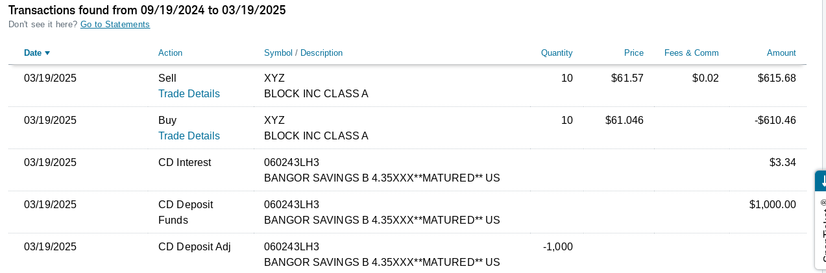Image resolution: width=826 pixels, height=273 pixels.
Task: Click the $615.68 Sell amount
Action: (776, 78)
